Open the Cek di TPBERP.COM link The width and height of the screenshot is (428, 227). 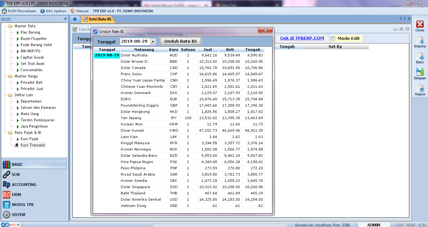tap(302, 38)
